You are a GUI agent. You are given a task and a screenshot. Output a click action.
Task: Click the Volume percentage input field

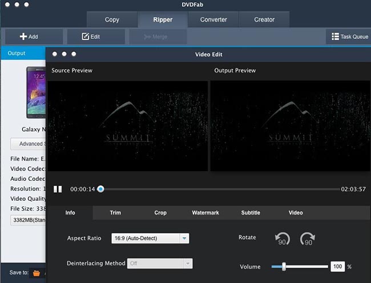click(x=338, y=266)
